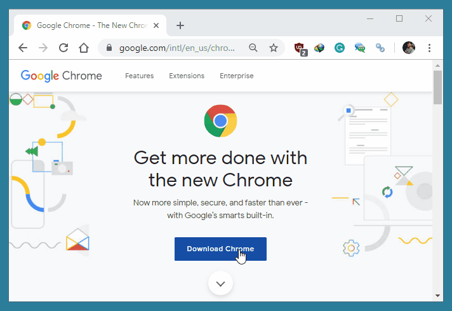
Task: Open the Grammarly green G extension
Action: pos(340,48)
